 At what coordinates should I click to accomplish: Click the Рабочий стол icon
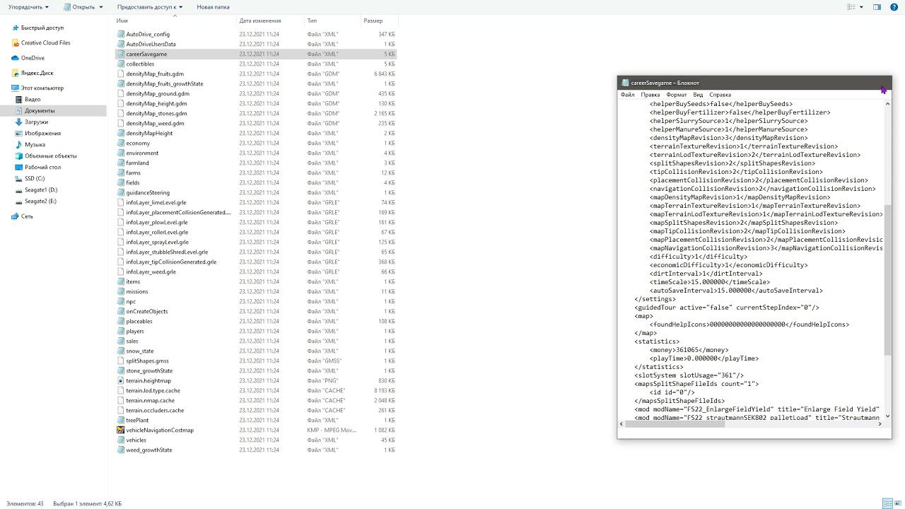pos(19,167)
